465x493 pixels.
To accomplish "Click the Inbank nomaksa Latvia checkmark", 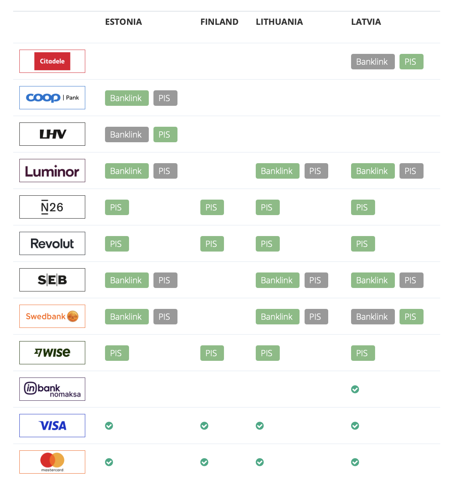I will [355, 389].
